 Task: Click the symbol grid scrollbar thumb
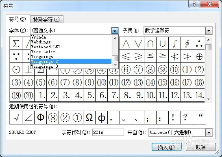[x=209, y=47]
